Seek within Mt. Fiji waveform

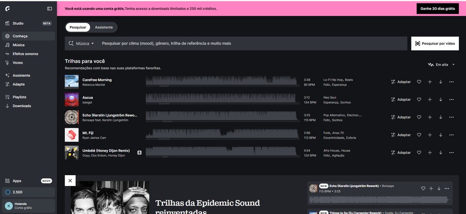coord(223,134)
